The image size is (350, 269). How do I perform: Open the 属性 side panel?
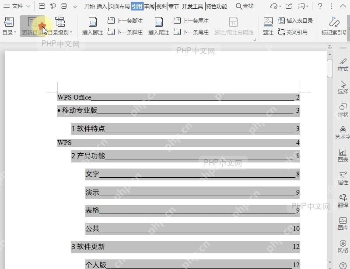[343, 178]
